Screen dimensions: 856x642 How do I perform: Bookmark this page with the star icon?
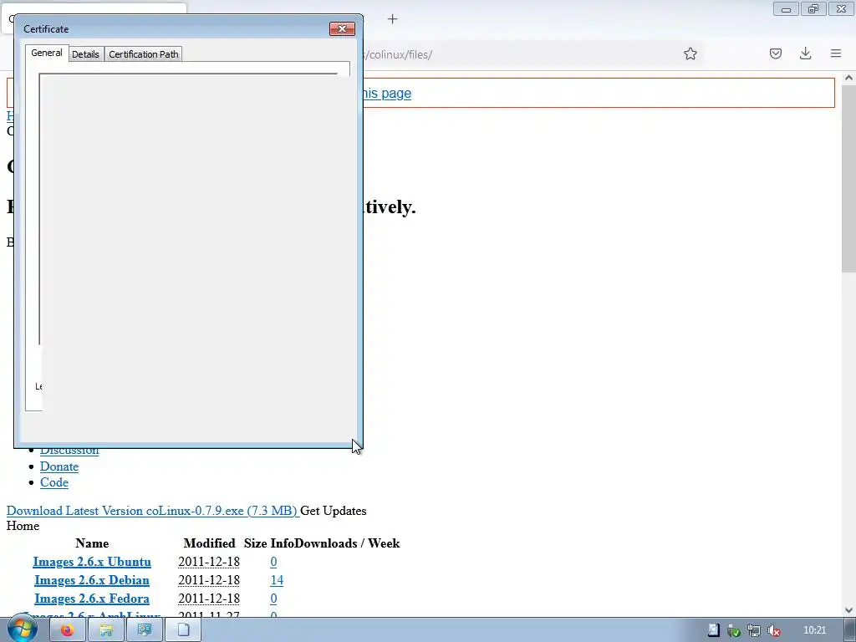click(x=690, y=53)
